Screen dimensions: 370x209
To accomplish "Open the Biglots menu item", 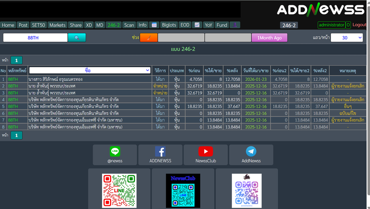I will coord(169,25).
